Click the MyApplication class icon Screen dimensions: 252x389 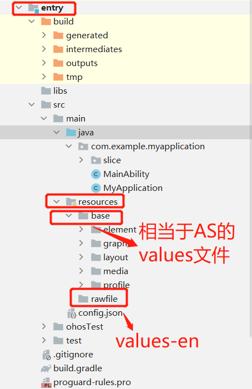click(x=95, y=188)
